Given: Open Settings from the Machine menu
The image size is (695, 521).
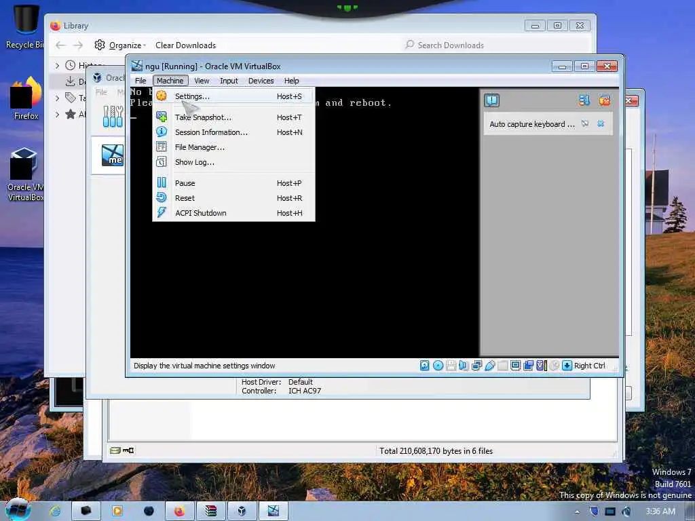Looking at the screenshot, I should [233, 96].
